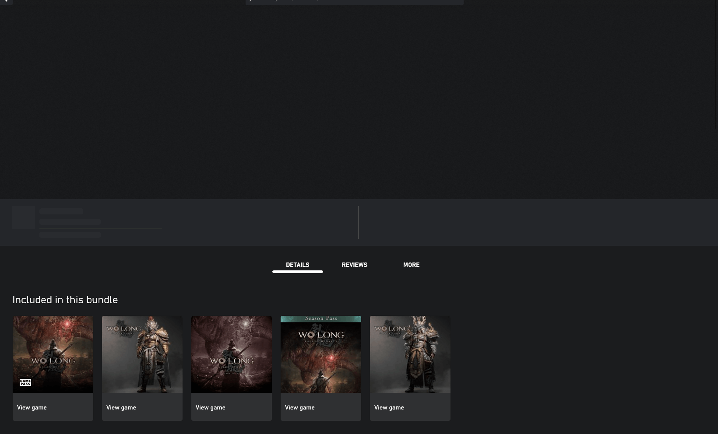Open the desaturated Wo Long cover thumbnail
The image size is (718, 434).
[x=232, y=354]
